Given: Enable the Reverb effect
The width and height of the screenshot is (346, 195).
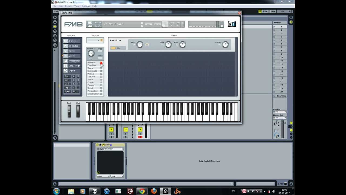Looking at the screenshot, I should coord(101,88).
